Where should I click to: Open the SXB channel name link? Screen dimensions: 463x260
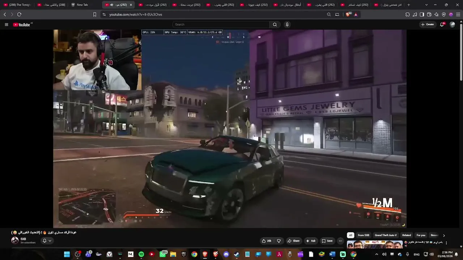23,239
